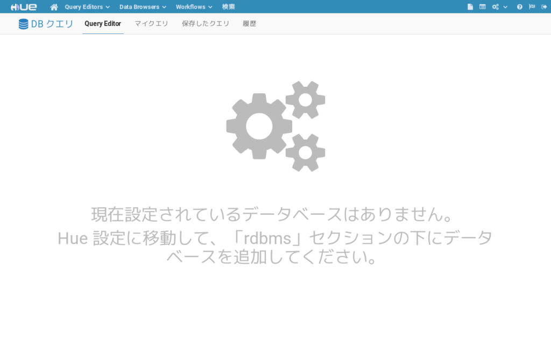
Task: Go to the Home page via house icon
Action: point(54,6)
